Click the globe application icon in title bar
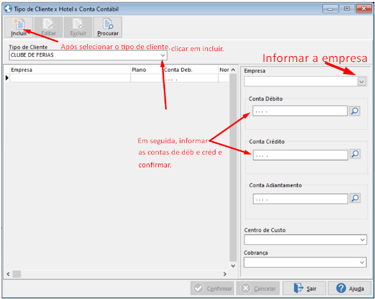The image size is (375, 299). (x=8, y=9)
